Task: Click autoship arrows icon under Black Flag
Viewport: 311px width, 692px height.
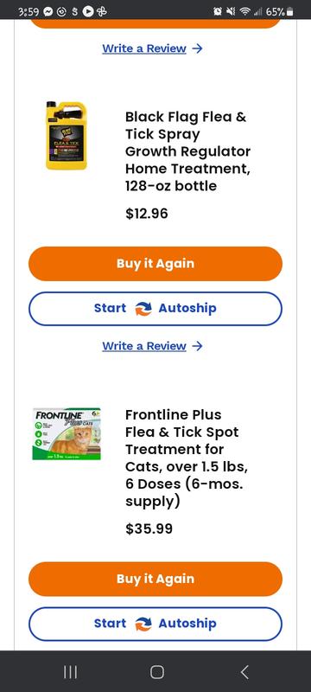Action: pos(143,309)
